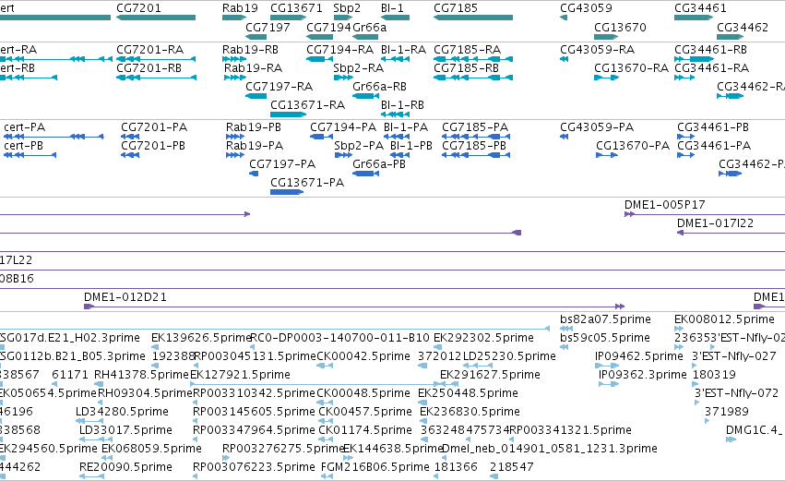785x481 pixels.
Task: Click the CG34461-RB transcript label
Action: 710,50
